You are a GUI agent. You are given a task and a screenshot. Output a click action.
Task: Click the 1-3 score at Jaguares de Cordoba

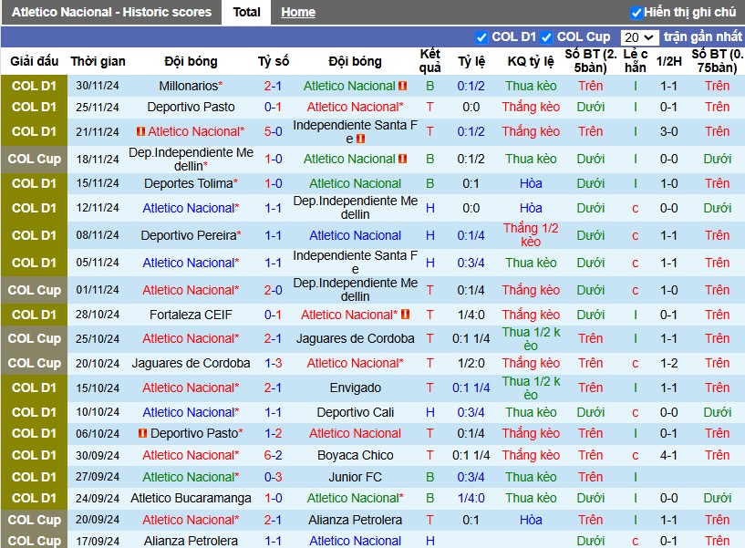coord(274,363)
